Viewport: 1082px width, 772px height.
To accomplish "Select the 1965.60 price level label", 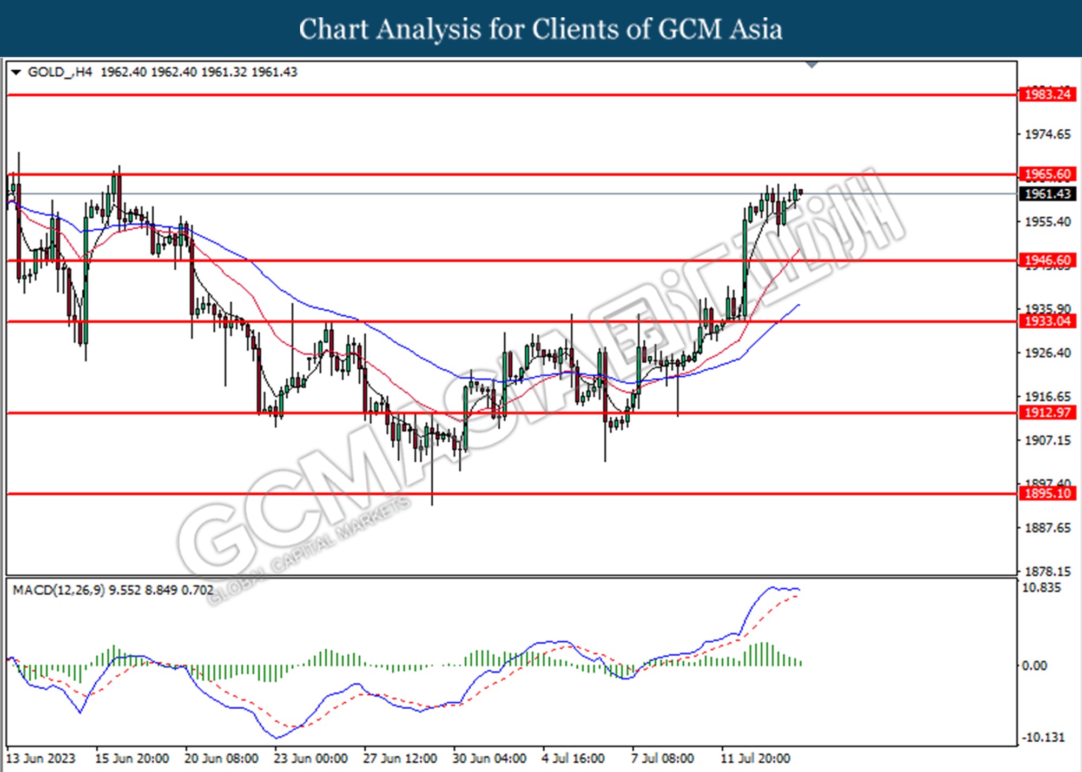I will pyautogui.click(x=1047, y=174).
